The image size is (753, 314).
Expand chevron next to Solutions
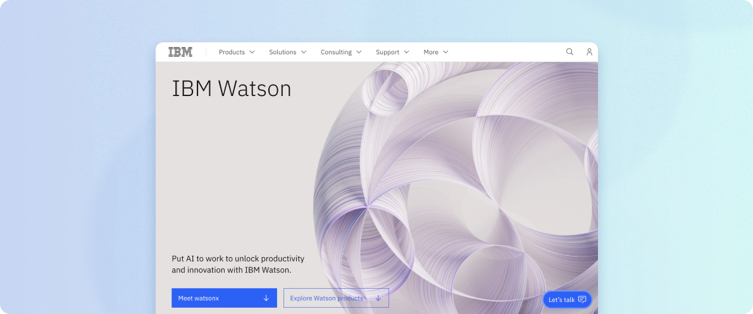pyautogui.click(x=304, y=52)
